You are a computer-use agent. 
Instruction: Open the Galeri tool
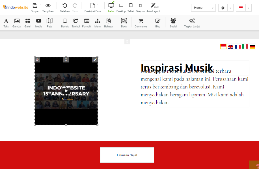[x=27, y=22]
